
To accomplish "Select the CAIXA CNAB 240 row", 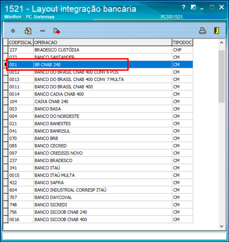I will point(82,101).
